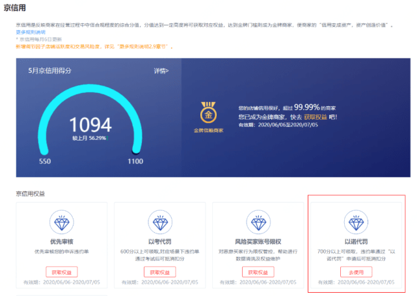
Task: Click 获取权益 button under 优先审核
Action: coord(62,272)
